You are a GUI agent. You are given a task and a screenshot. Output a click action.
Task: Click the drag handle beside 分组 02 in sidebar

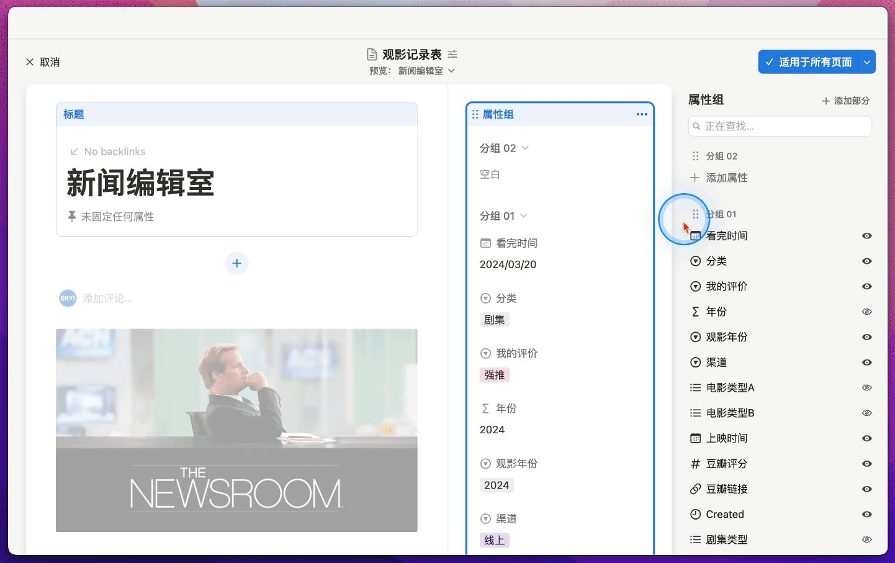[x=696, y=156]
